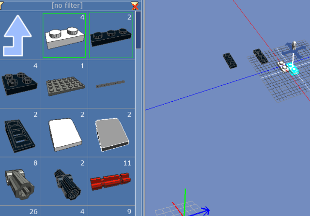This screenshot has height=216, width=310.
Task: Pick the black axle connector part
Action: click(68, 185)
